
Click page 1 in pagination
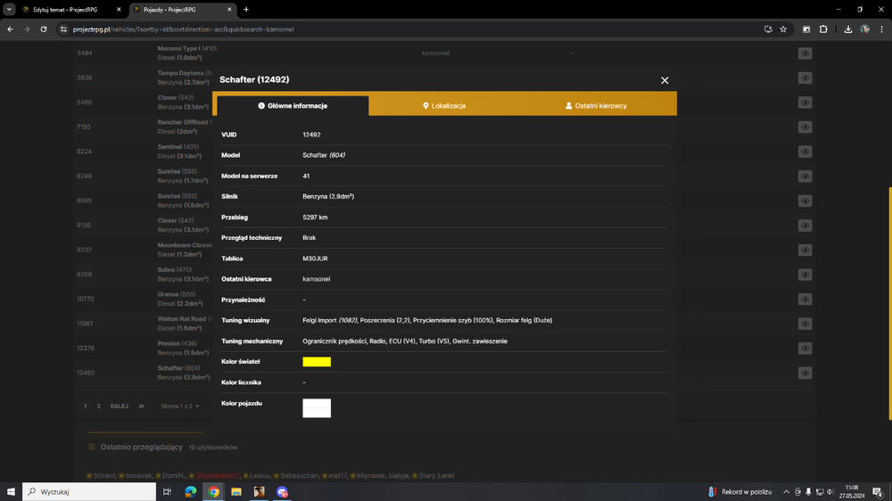point(86,406)
